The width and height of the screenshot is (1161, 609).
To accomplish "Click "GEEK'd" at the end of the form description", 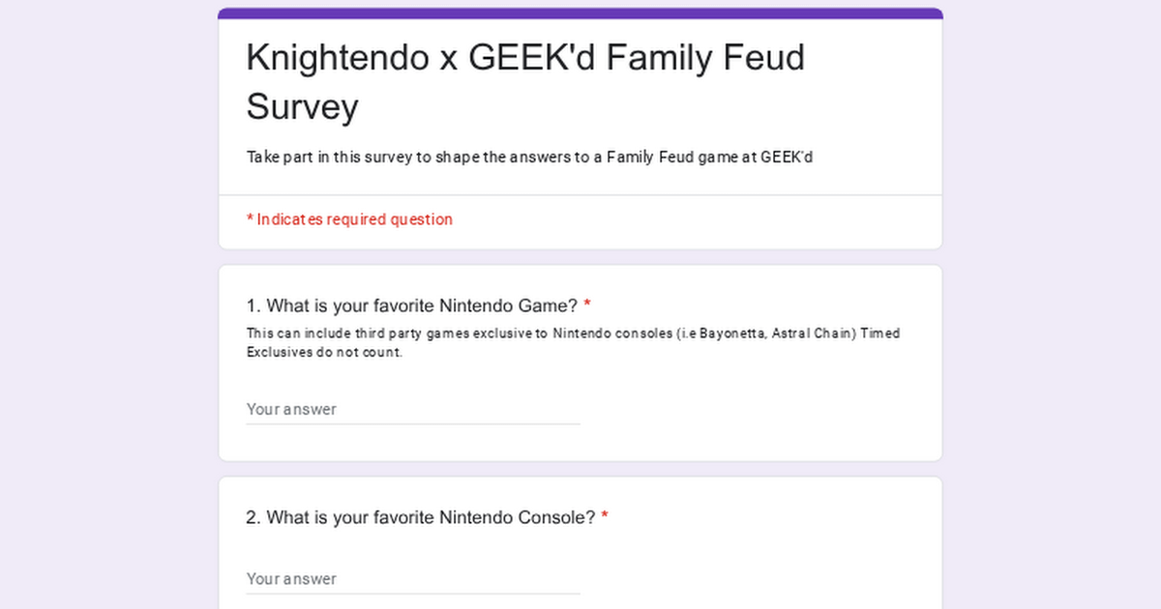I will pos(787,157).
